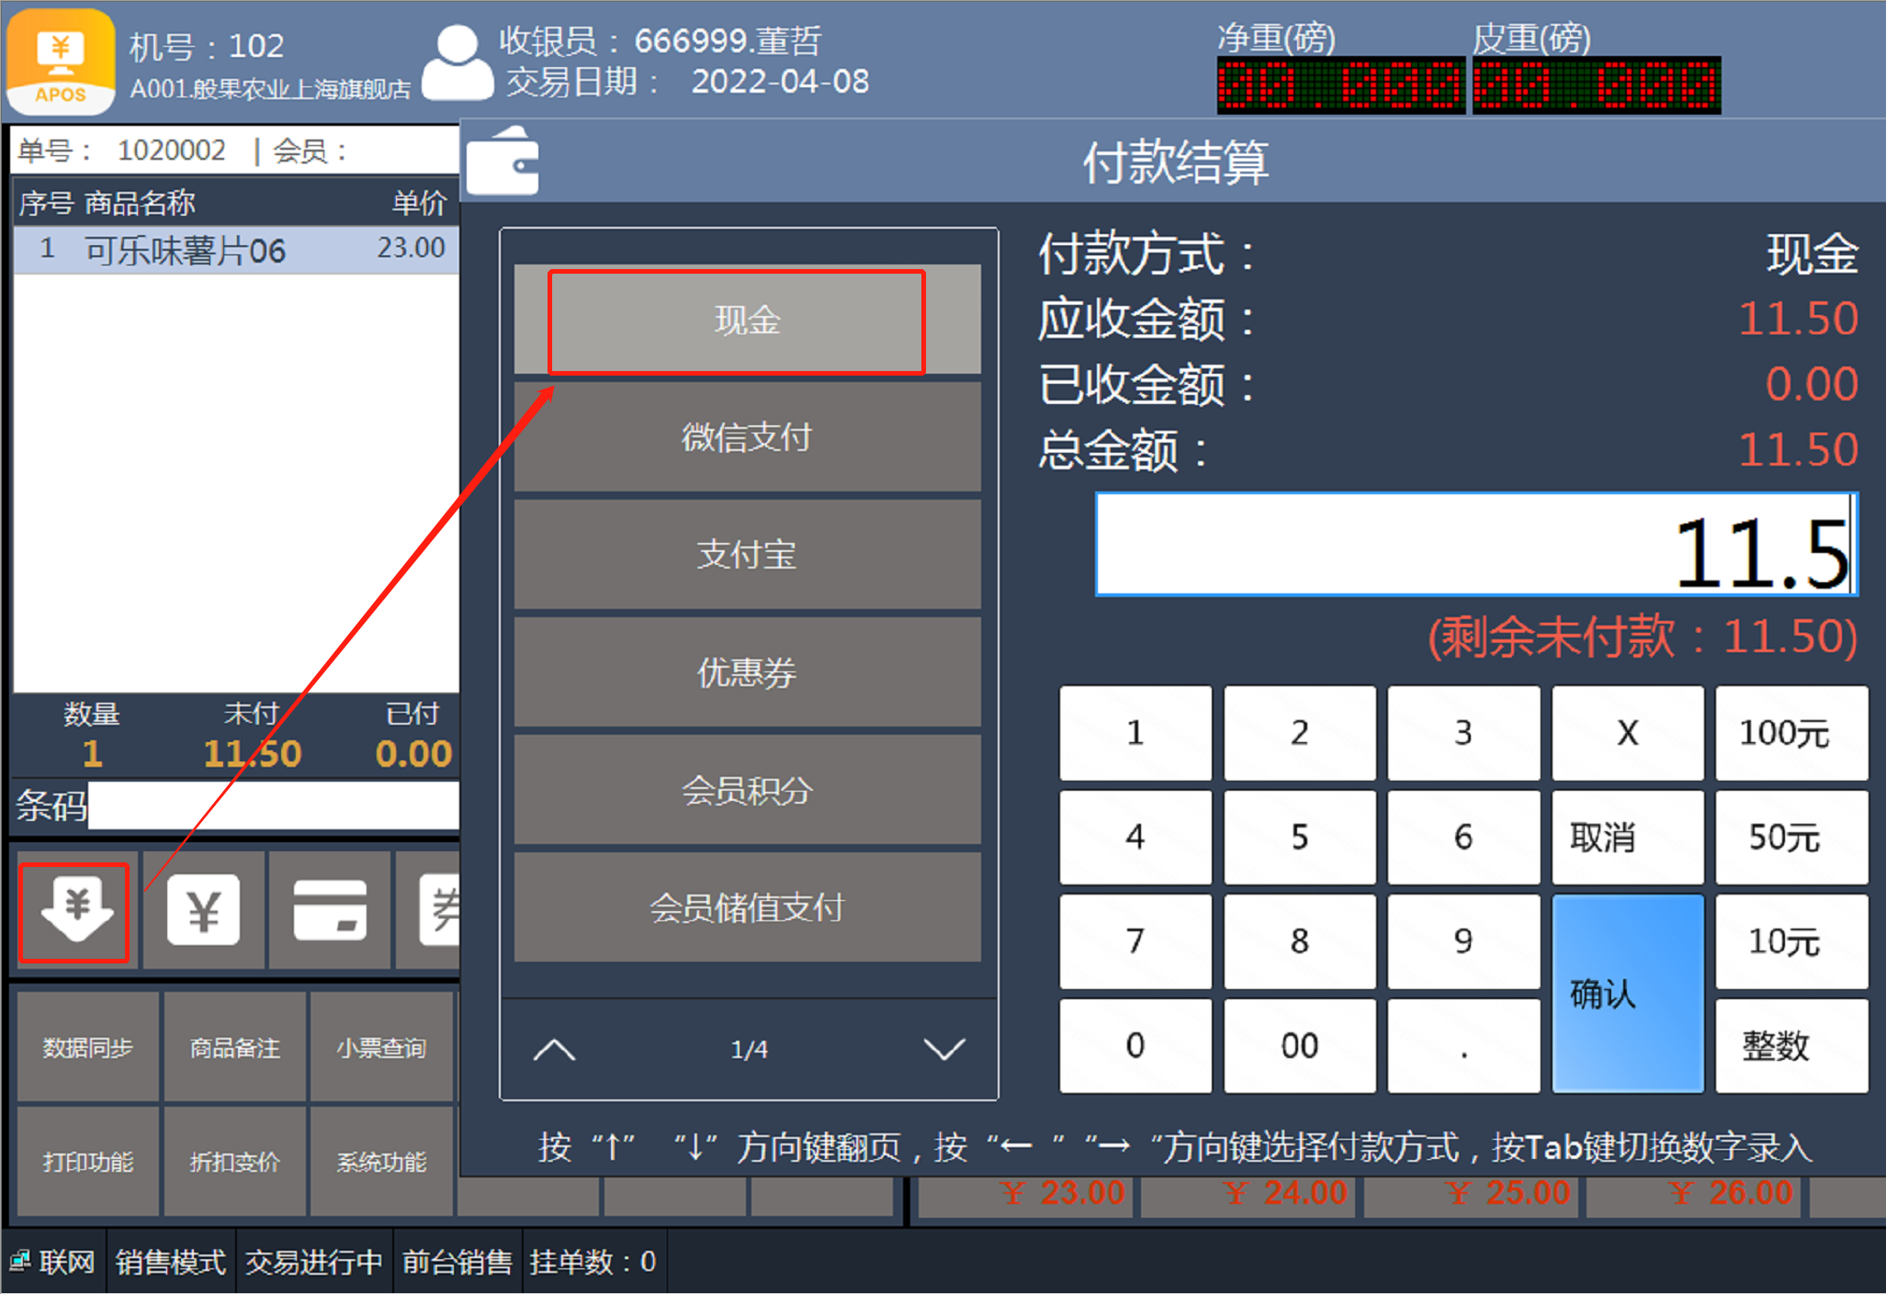Screen dimensions: 1886x1295
Task: Select 微信支付 payment method
Action: click(x=747, y=437)
